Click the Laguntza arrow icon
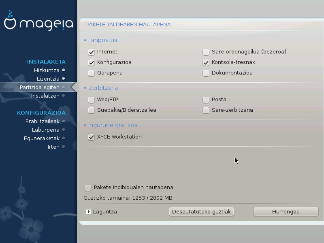This screenshot has width=324, height=243. click(x=88, y=211)
